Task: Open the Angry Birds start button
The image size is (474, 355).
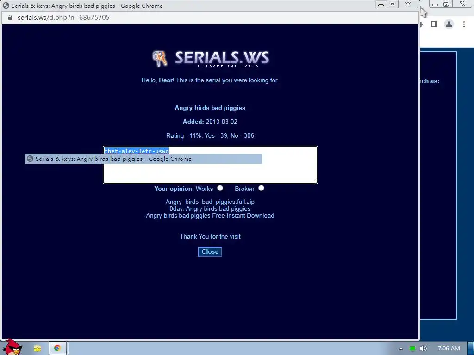Action: (12, 347)
